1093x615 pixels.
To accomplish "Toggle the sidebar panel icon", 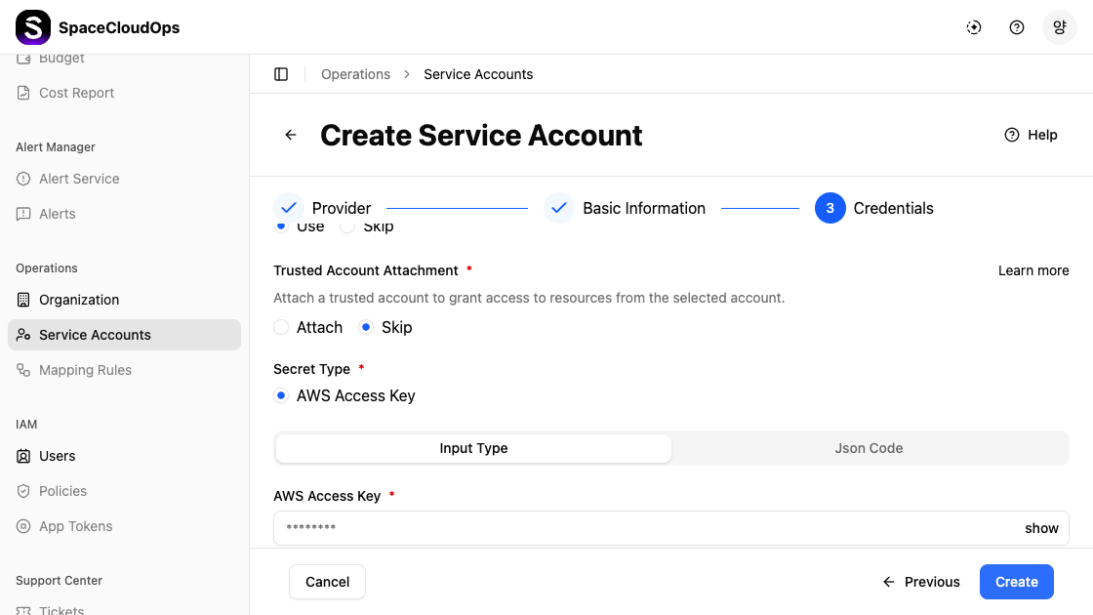I will coord(281,74).
